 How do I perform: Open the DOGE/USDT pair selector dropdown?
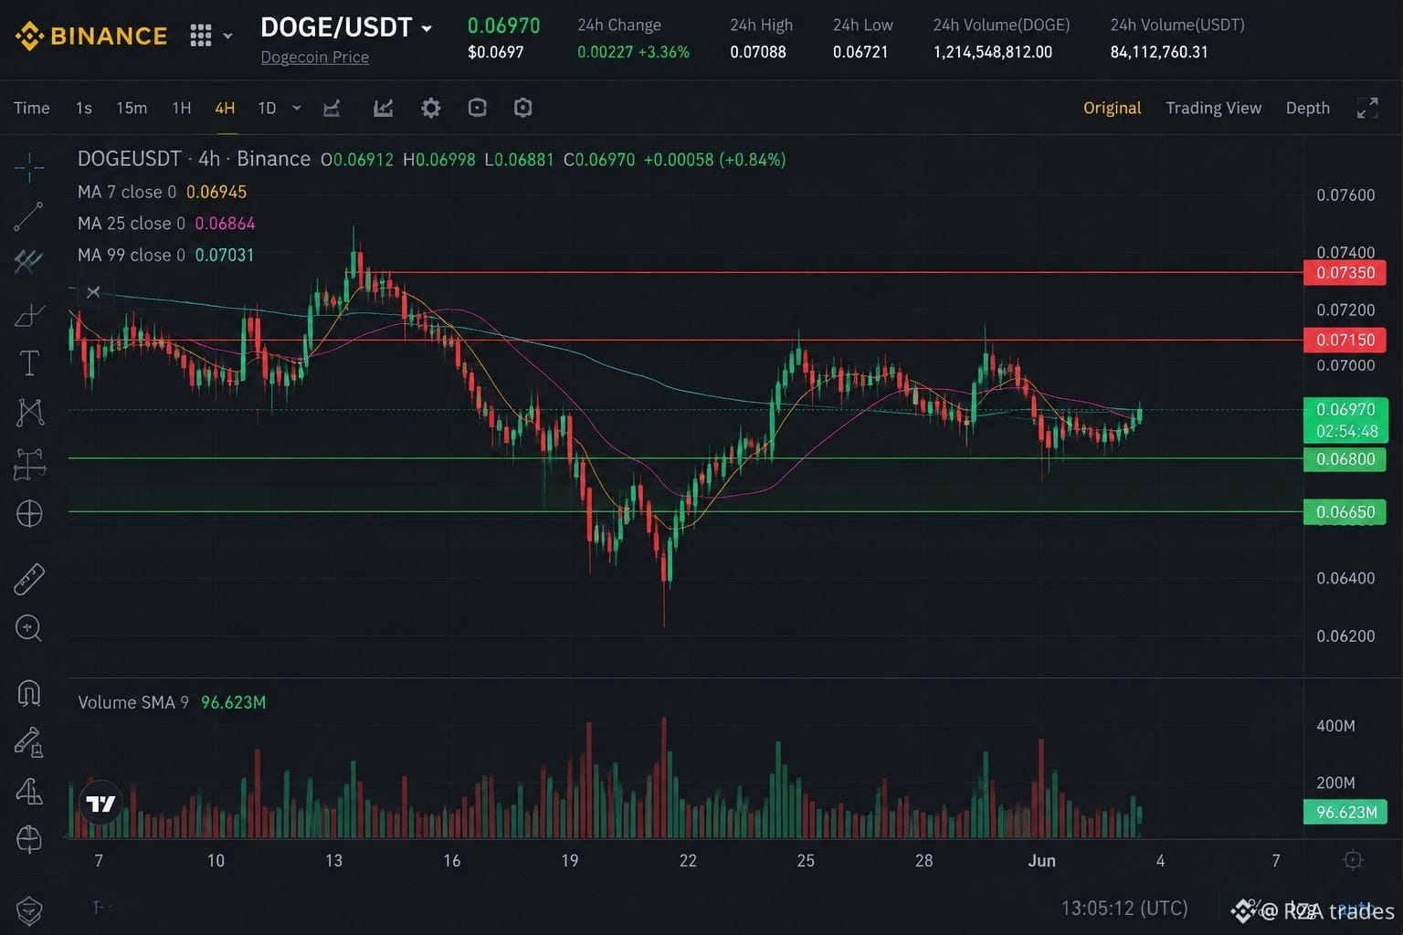tap(427, 29)
